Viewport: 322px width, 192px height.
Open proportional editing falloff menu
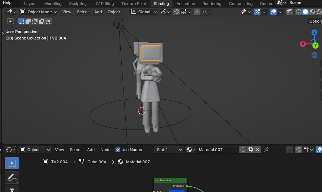pos(206,12)
